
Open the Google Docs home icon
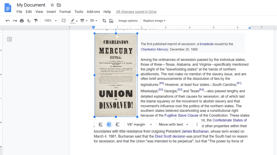(8, 8)
